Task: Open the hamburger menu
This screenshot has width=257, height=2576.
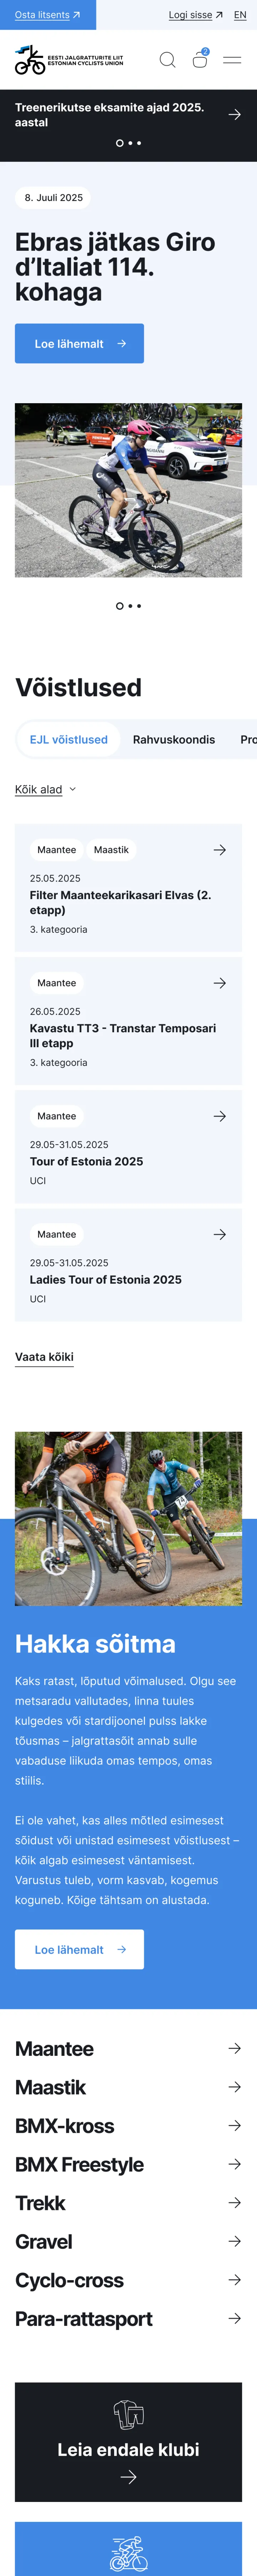Action: [232, 60]
